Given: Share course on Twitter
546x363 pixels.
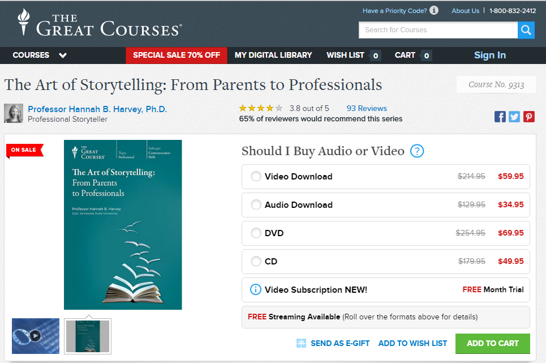Looking at the screenshot, I should [x=514, y=117].
